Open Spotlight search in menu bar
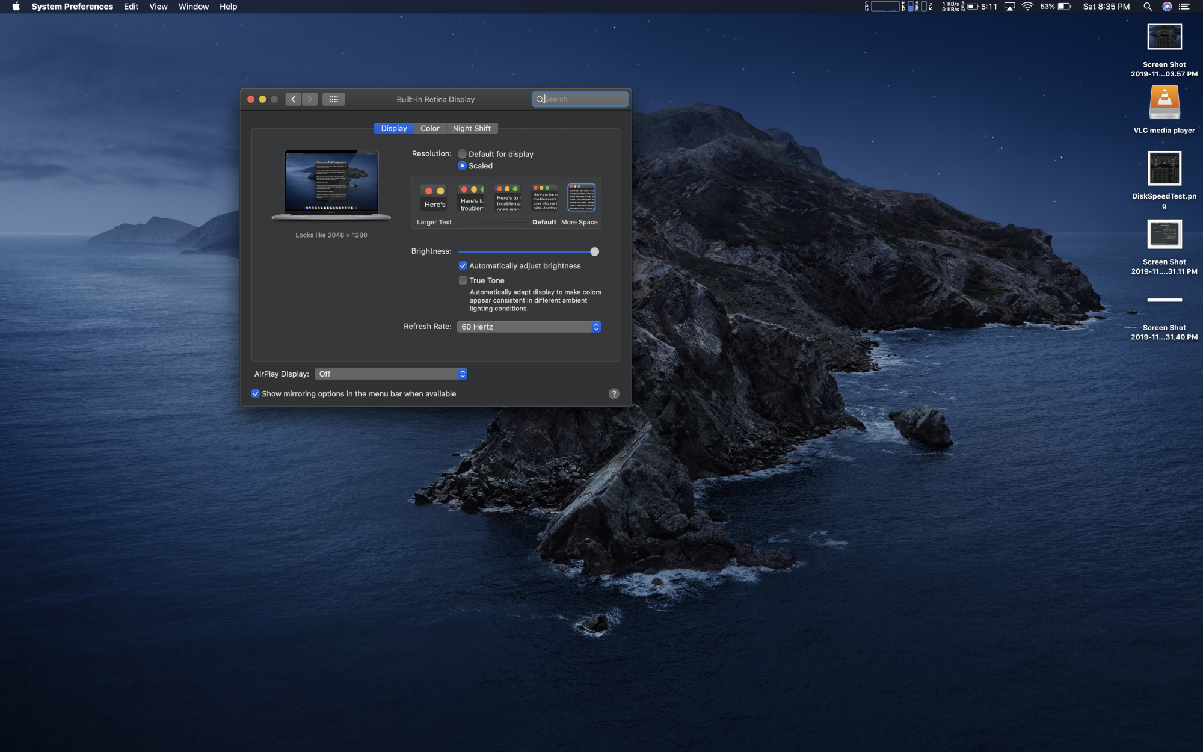Image resolution: width=1203 pixels, height=752 pixels. pos(1147,7)
